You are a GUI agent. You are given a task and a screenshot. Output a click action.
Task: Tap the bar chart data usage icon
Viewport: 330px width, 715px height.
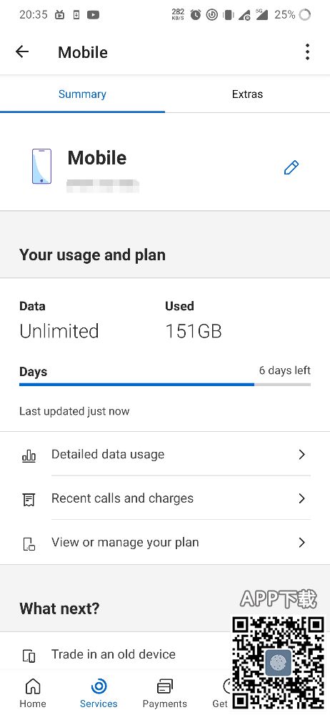click(29, 455)
